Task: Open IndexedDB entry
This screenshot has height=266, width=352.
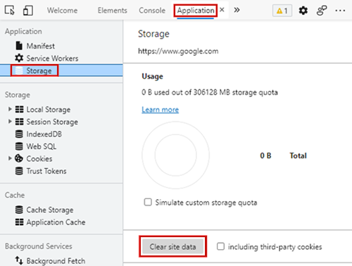Action: point(44,134)
